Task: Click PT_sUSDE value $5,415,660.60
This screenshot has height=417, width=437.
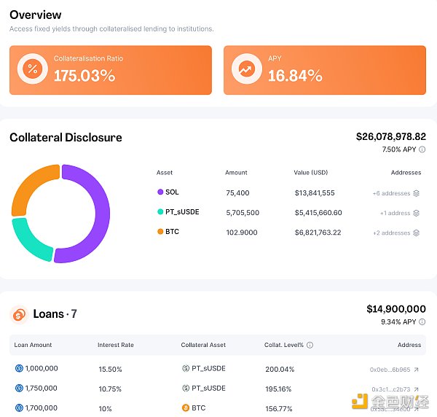Action: (318, 213)
